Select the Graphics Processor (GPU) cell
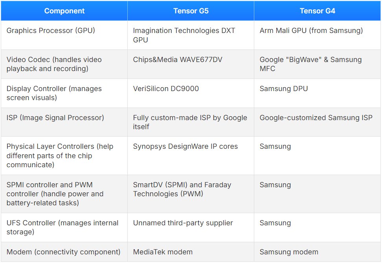This screenshot has width=382, height=263. (x=51, y=31)
